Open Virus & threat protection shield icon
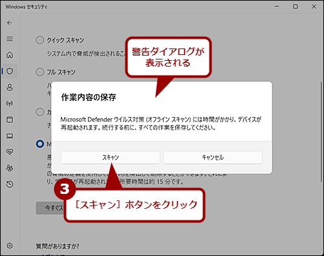The height and width of the screenshot is (256, 324). point(10,71)
